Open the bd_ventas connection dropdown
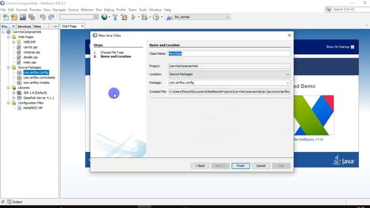 227,17
